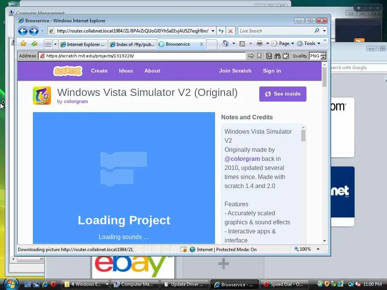Image resolution: width=387 pixels, height=290 pixels.
Task: Show Quick Tabs thumbnail view
Action: pyautogui.click(x=48, y=44)
